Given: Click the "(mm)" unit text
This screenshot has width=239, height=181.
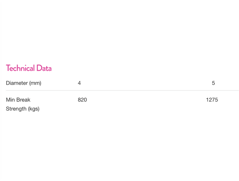Looking at the screenshot, I should pyautogui.click(x=35, y=83).
